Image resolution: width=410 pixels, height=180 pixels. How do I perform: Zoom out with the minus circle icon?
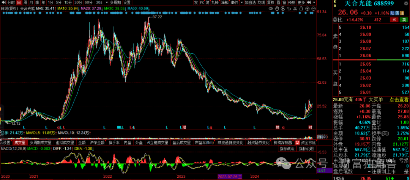tap(313, 9)
